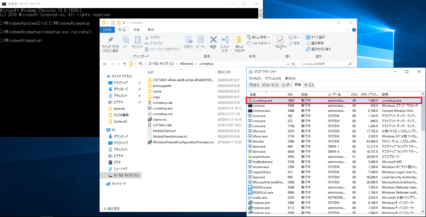Image resolution: width=426 pixels, height=217 pixels.
Task: Open ファイル tab in Explorer
Action: pyautogui.click(x=107, y=30)
